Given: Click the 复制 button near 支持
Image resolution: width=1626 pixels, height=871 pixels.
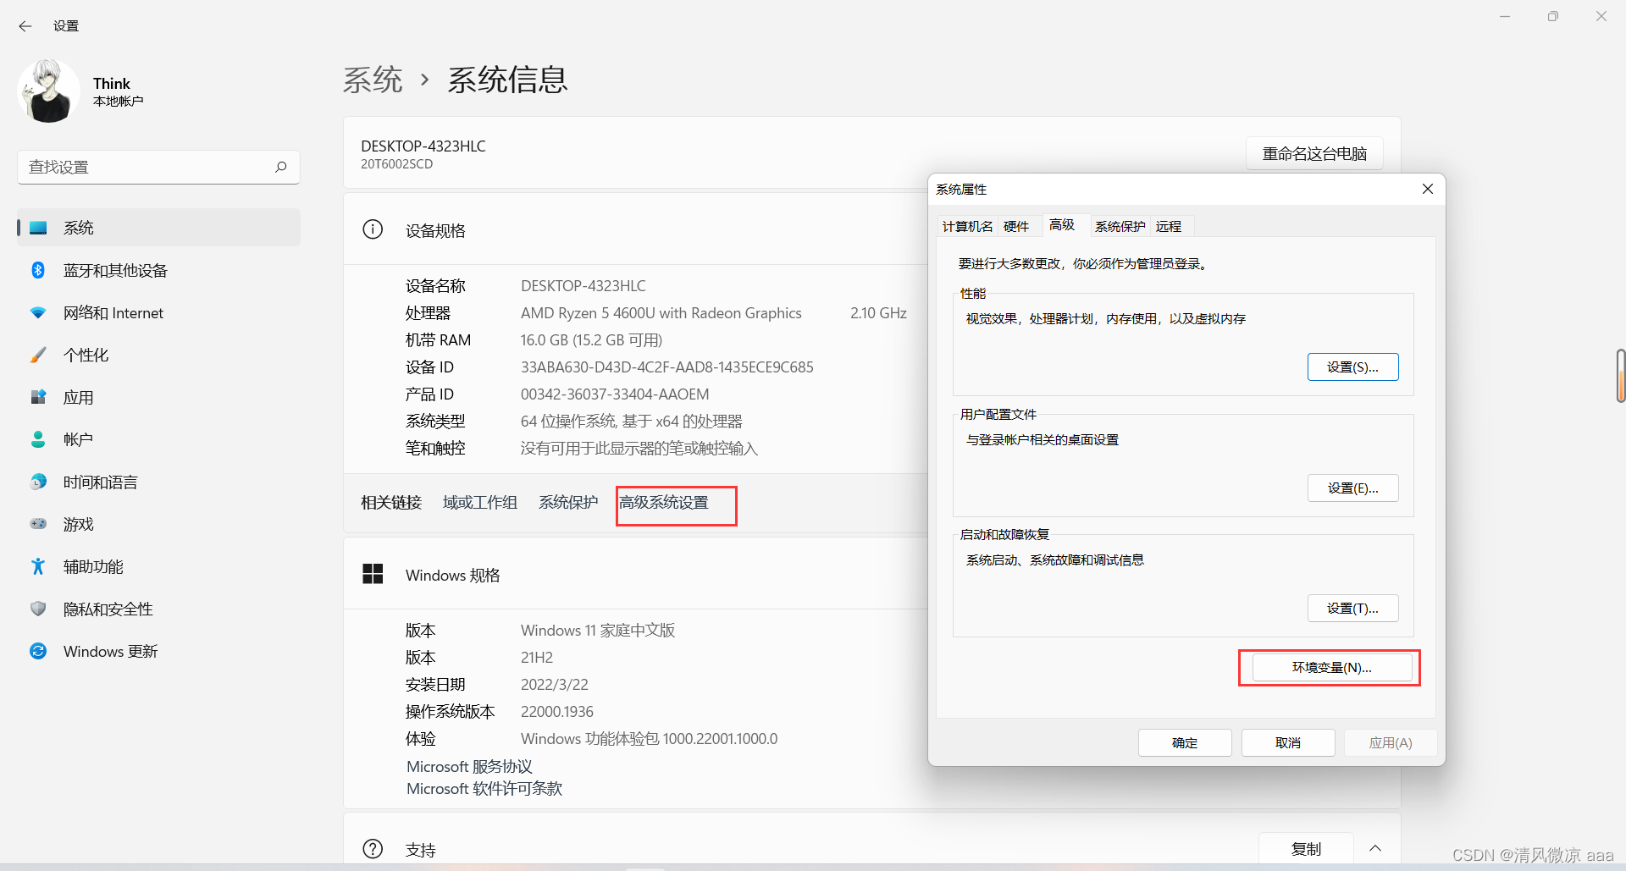Looking at the screenshot, I should 1306,849.
